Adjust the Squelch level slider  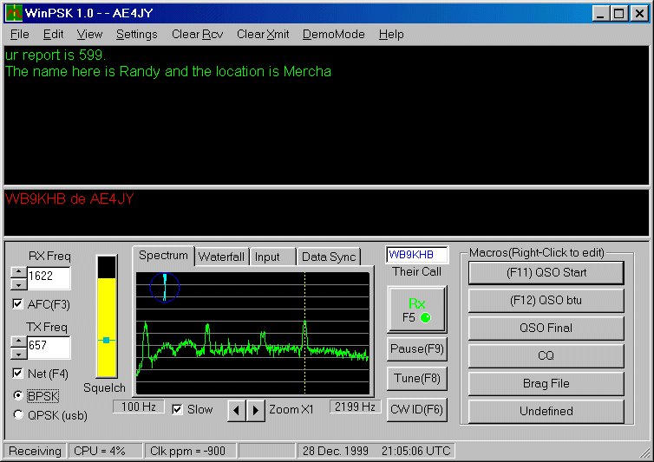106,341
